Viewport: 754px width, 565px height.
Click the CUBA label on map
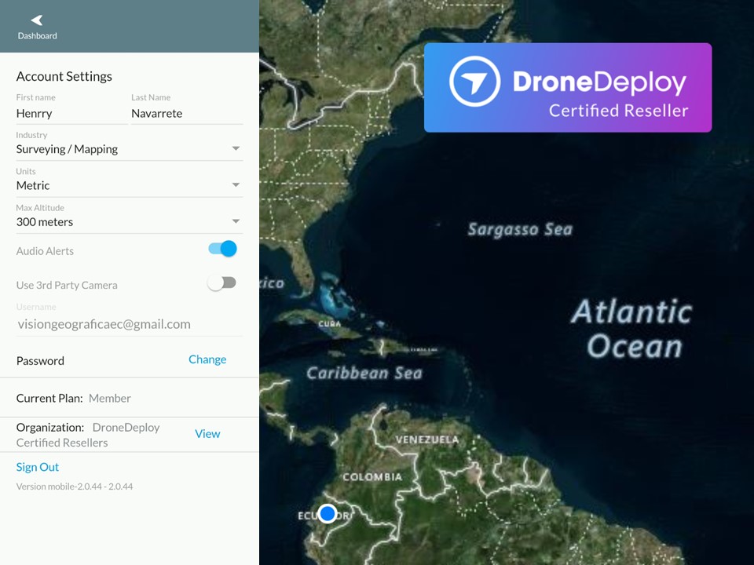[x=329, y=324]
